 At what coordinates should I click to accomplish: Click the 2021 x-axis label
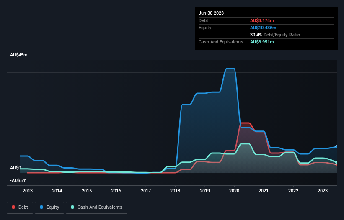[x=264, y=191]
